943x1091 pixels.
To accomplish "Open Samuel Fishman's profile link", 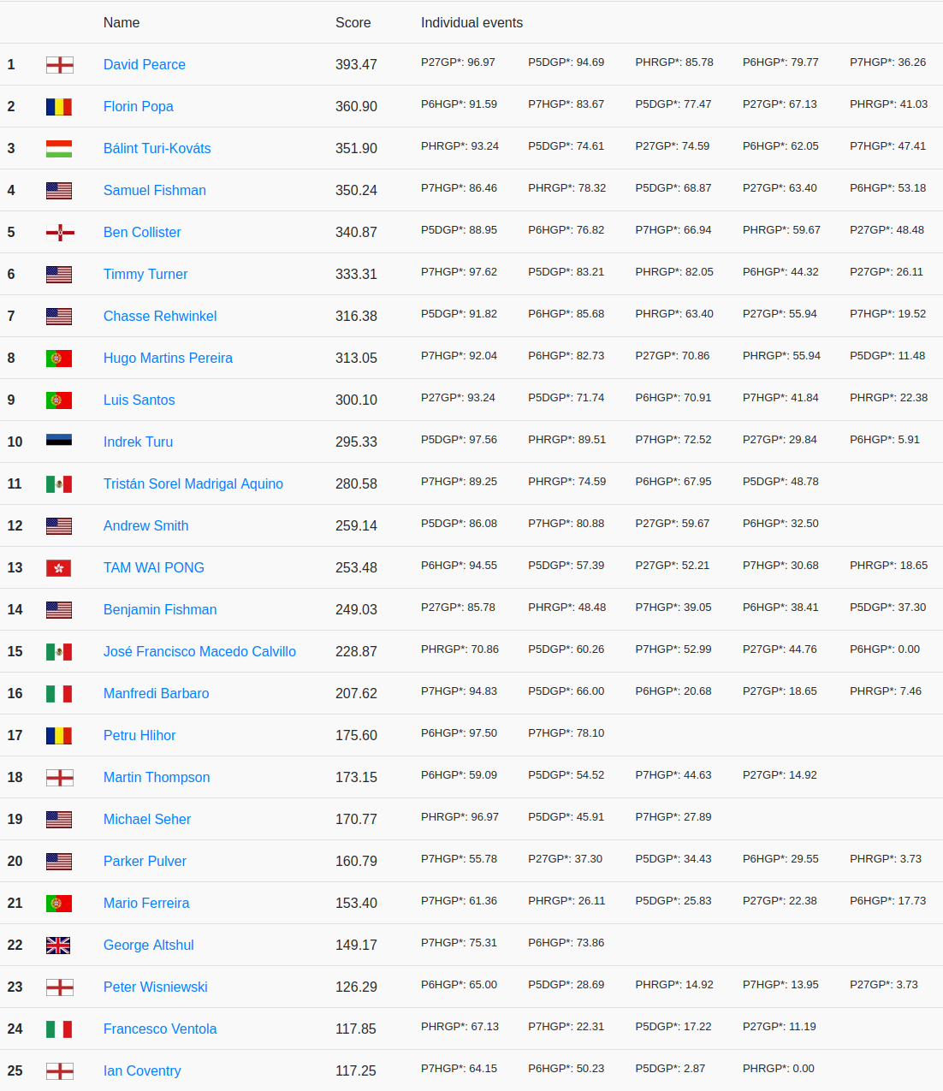I will (x=155, y=191).
